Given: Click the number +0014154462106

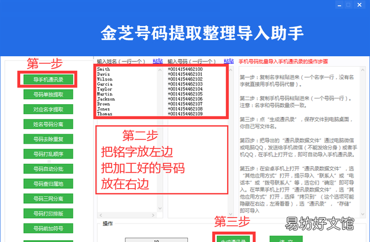Looking at the screenshot, I should 185,99.
